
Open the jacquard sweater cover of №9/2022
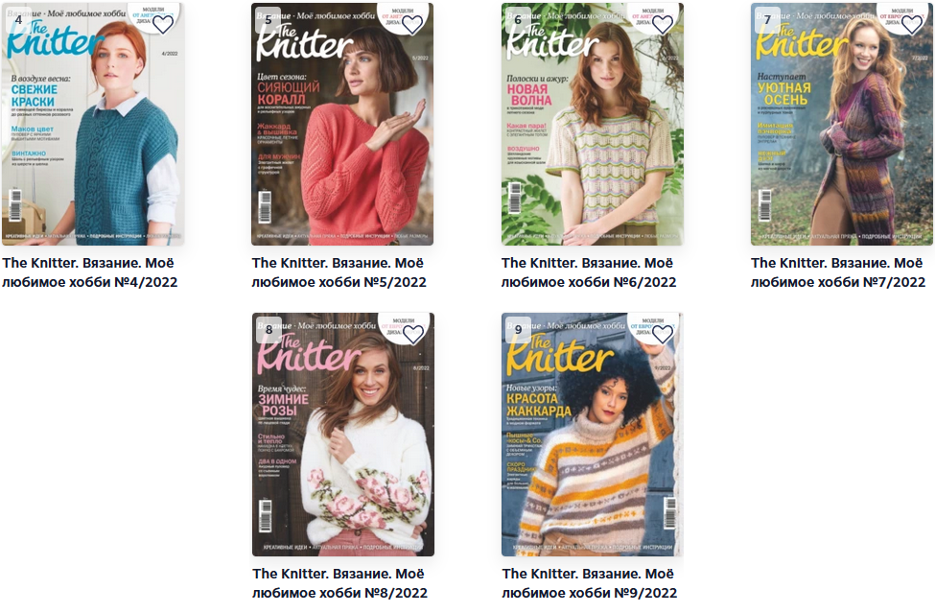592,435
